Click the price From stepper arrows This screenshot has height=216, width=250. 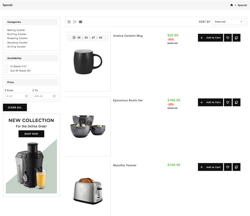click(27, 96)
